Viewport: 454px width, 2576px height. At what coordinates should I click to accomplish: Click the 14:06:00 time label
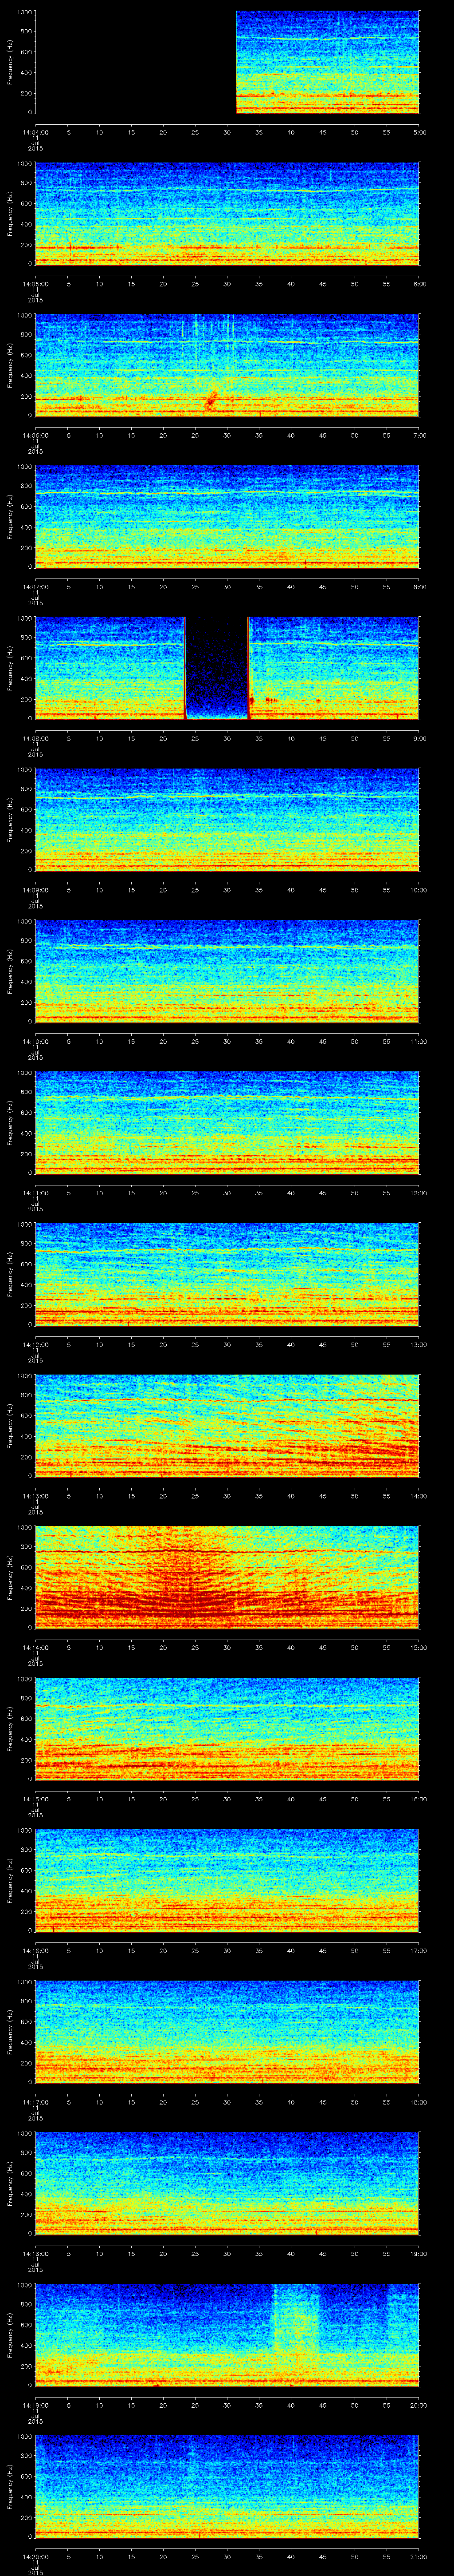click(x=35, y=435)
